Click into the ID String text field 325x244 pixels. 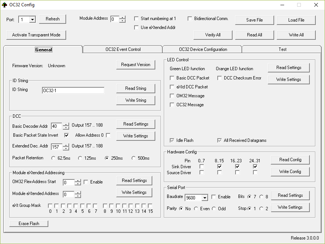(x=73, y=90)
